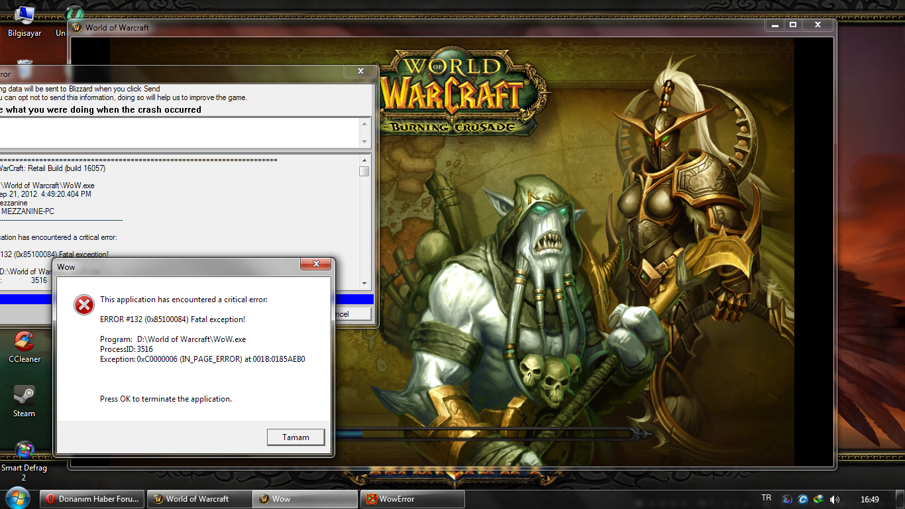Click the up arrow of the description box scrollbar

point(364,123)
